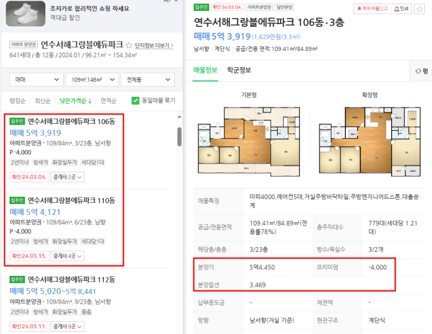Sort listings by 면적순
This screenshot has height=334, width=432.
coord(108,101)
